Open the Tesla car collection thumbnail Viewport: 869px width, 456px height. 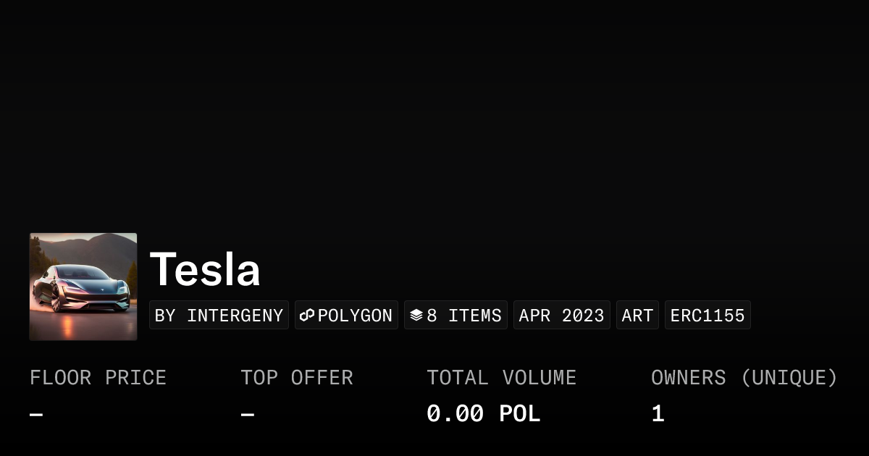(83, 287)
